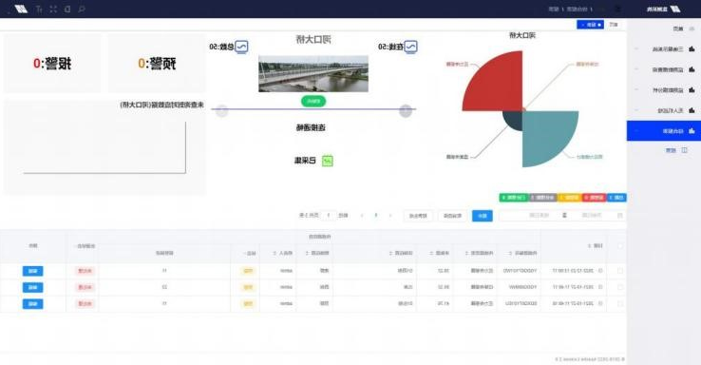Click calendar icon in the 2022-12-23 row

pos(600,271)
